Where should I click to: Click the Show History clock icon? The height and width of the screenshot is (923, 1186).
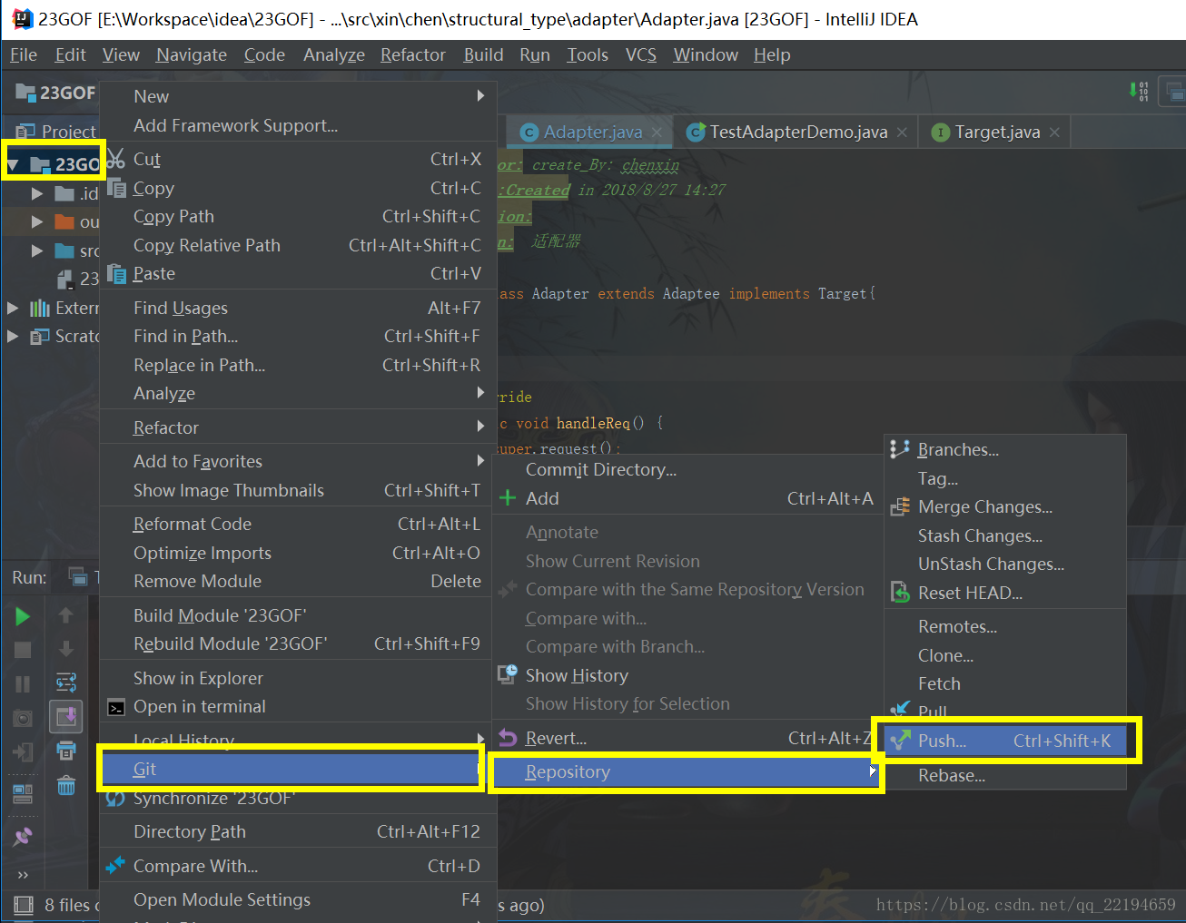point(508,675)
